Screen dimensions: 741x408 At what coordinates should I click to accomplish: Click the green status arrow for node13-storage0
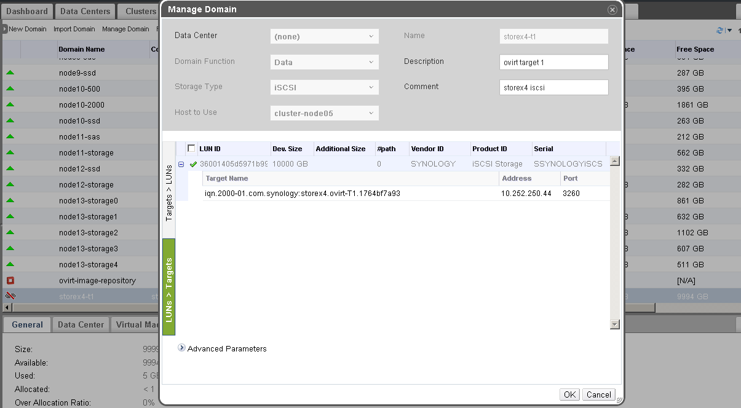coord(10,201)
